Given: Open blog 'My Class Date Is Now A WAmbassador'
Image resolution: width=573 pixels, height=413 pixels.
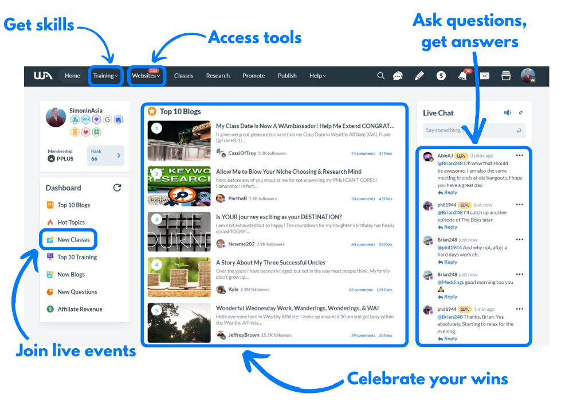Looking at the screenshot, I should coord(305,126).
